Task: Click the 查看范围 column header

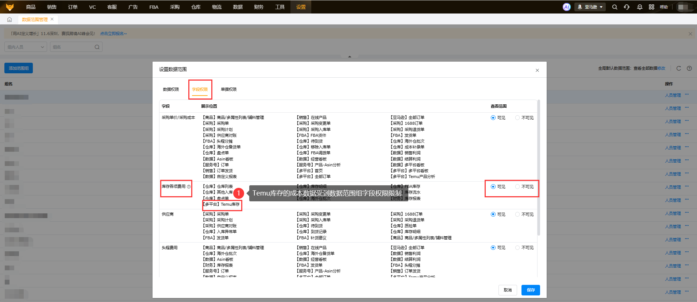Action: 498,106
